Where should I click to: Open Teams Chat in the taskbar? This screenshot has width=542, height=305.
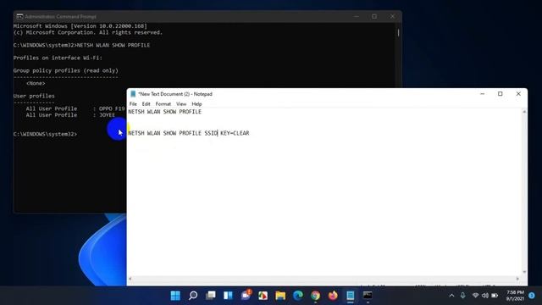click(246, 296)
